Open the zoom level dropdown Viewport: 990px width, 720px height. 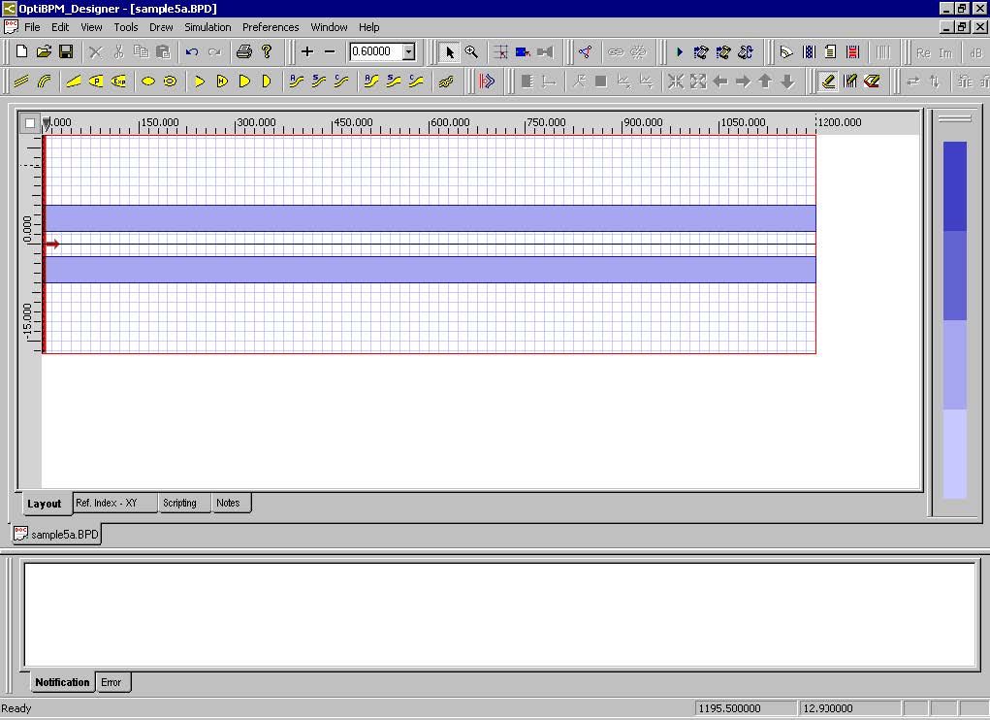(x=410, y=51)
